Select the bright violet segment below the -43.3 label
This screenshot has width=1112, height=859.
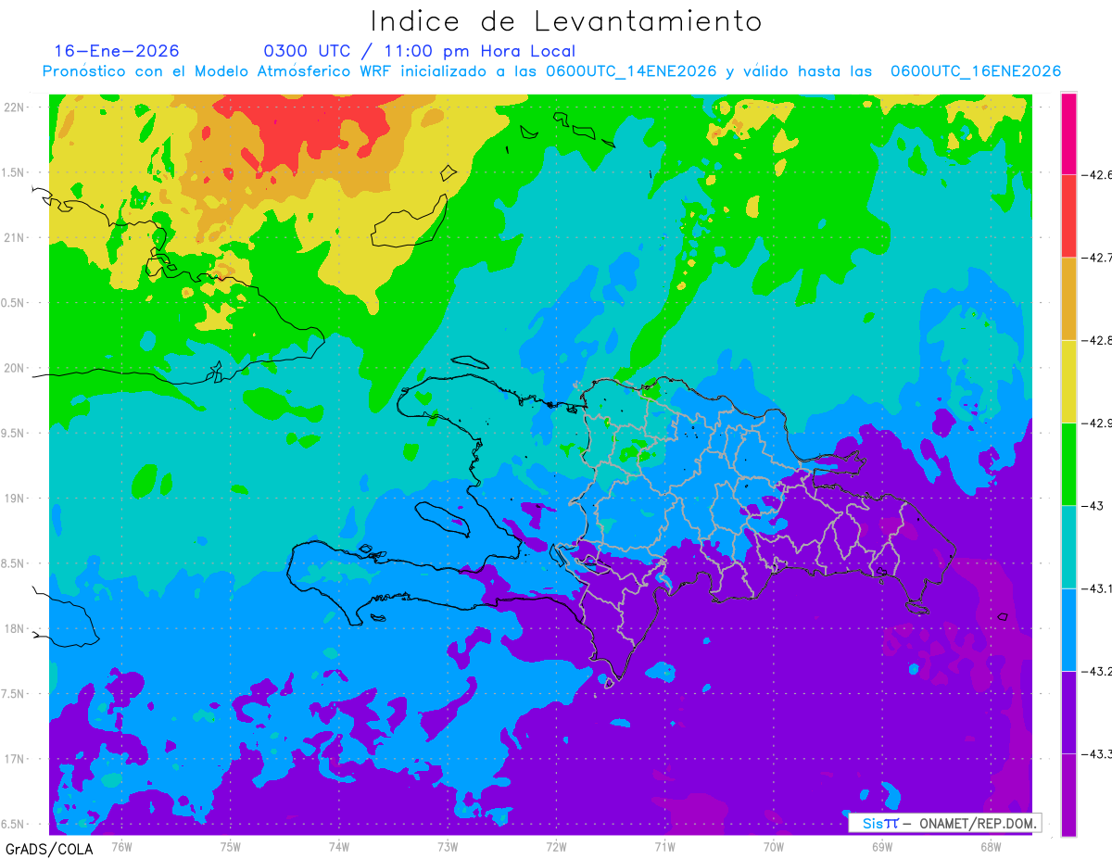click(x=1068, y=794)
